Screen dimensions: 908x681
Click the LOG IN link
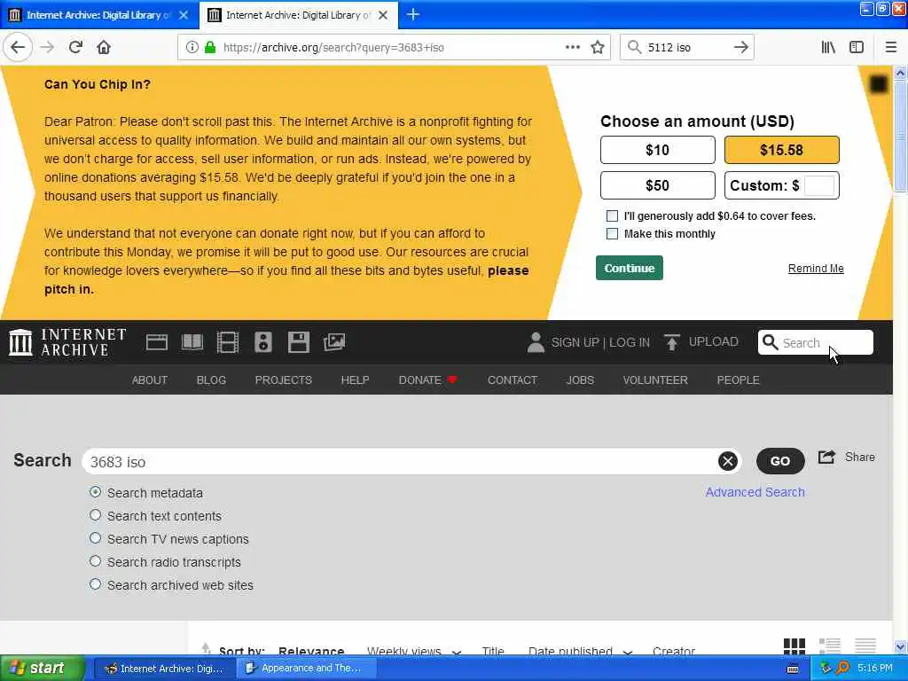(630, 342)
